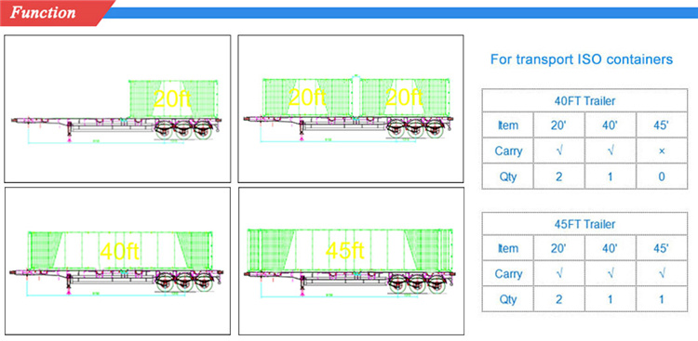
Task: Click 45' column header in 45FT Trailer table
Action: [662, 248]
